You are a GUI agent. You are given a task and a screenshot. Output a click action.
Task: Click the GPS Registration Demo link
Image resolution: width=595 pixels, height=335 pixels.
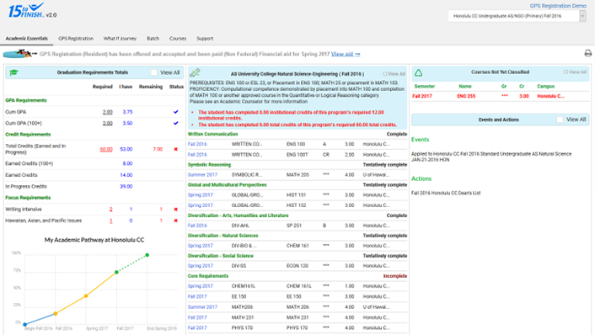558,6
